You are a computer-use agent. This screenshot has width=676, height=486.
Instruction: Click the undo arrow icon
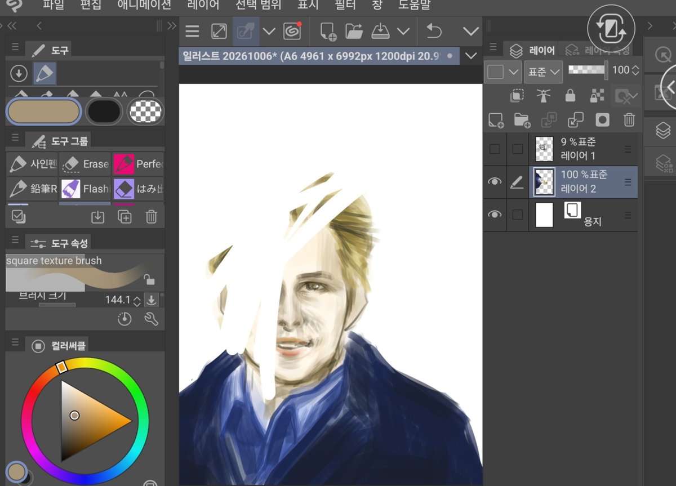click(x=434, y=32)
